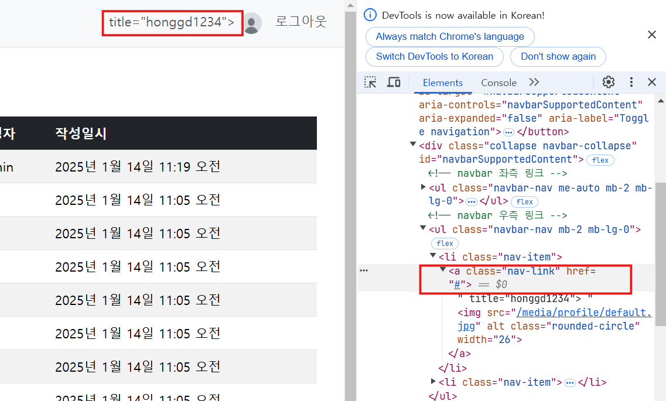Click the info icon in DevTools banner
The image size is (666, 401).
tap(370, 15)
